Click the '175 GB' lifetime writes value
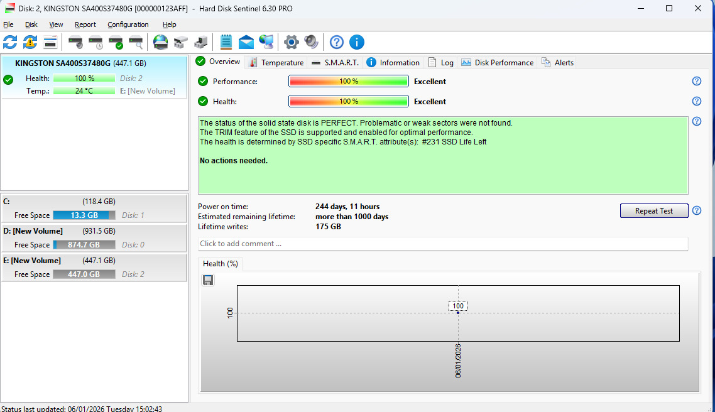Image resolution: width=715 pixels, height=412 pixels. point(329,227)
